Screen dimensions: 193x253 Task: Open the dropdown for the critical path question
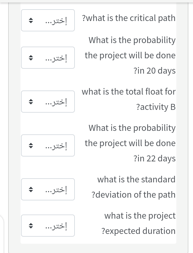(x=48, y=20)
